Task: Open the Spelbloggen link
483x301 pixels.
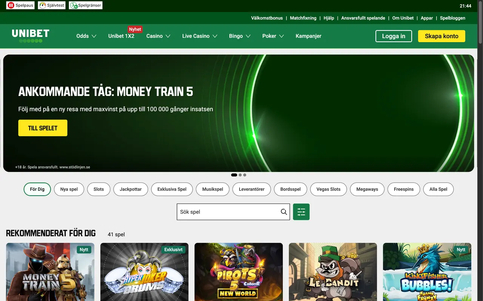Action: [x=452, y=18]
